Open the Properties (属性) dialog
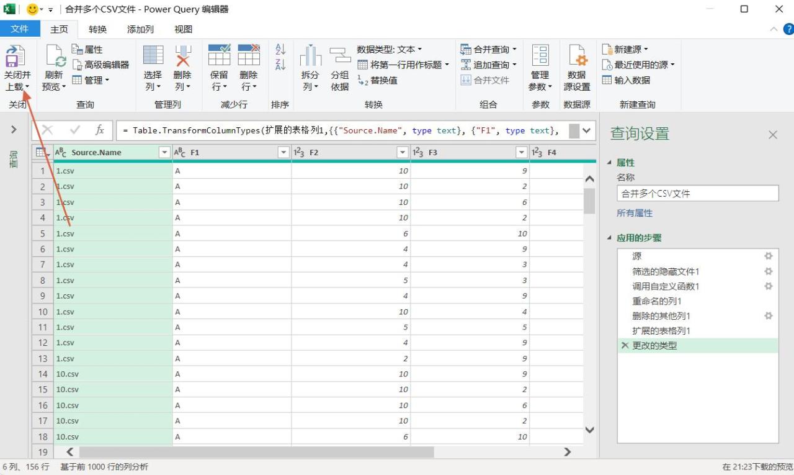794x475 pixels. (x=87, y=50)
